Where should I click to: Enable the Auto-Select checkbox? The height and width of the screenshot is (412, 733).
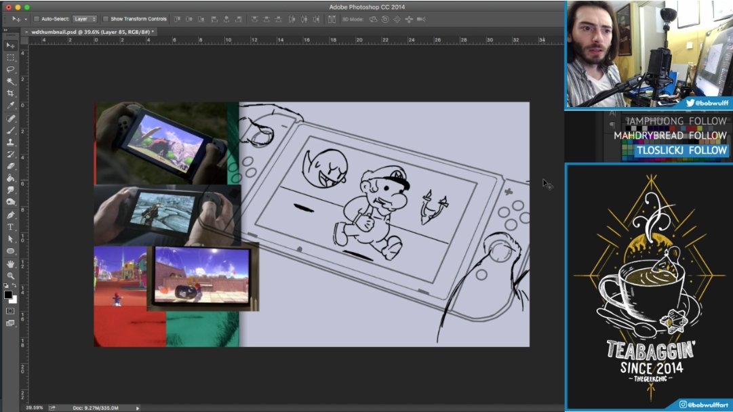pos(37,19)
